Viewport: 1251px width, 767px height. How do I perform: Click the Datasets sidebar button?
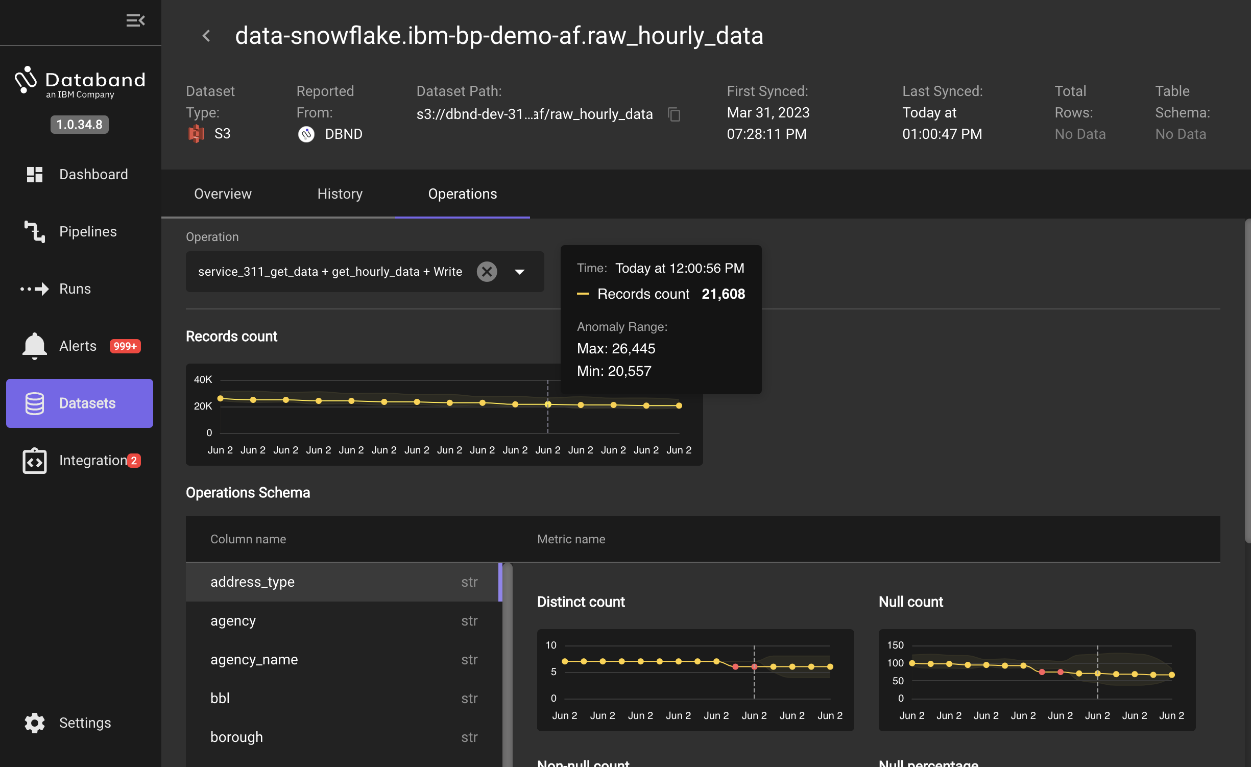point(80,403)
